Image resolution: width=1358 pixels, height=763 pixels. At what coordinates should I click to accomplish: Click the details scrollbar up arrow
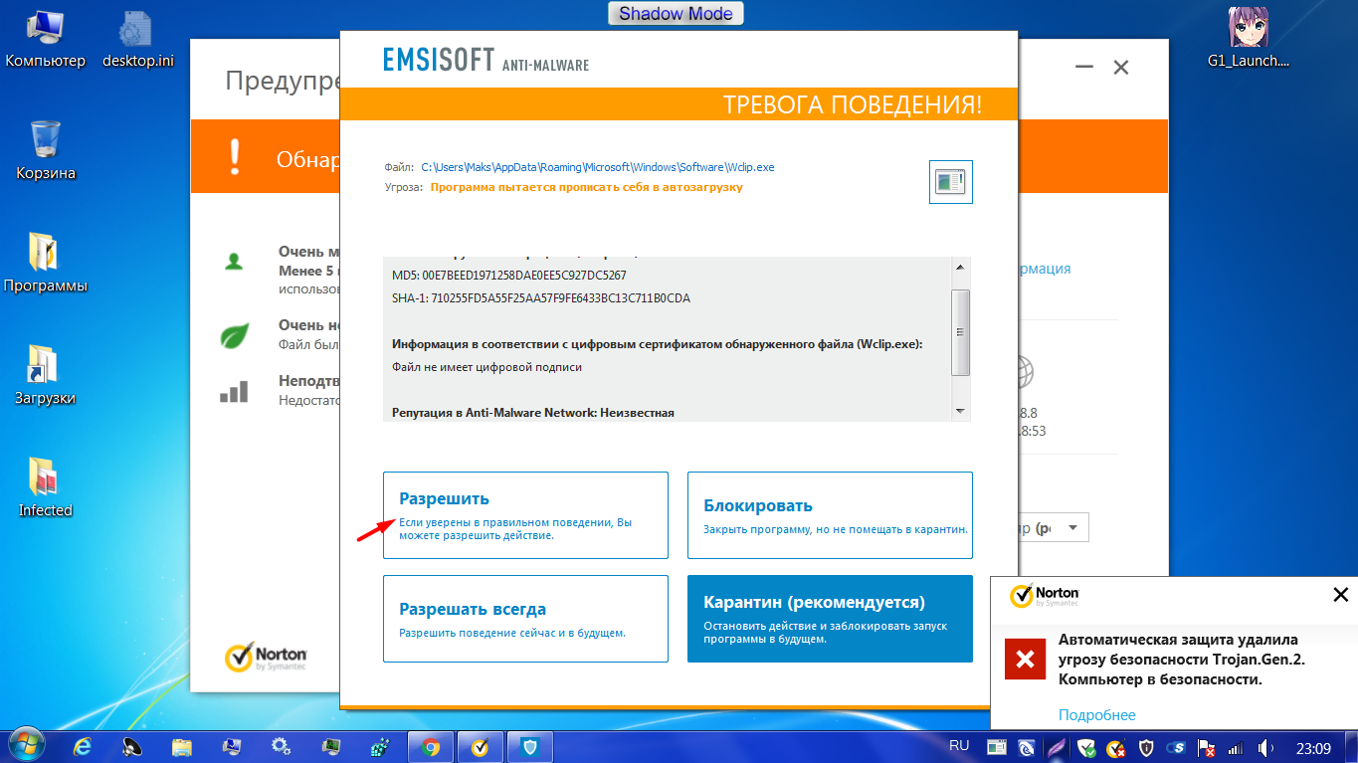pyautogui.click(x=960, y=268)
